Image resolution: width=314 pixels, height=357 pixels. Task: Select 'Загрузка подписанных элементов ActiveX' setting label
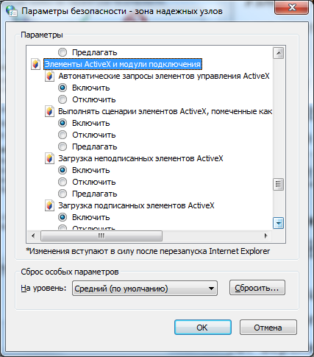[136, 205]
